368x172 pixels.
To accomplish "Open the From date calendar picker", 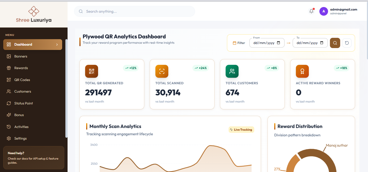I will pyautogui.click(x=279, y=43).
